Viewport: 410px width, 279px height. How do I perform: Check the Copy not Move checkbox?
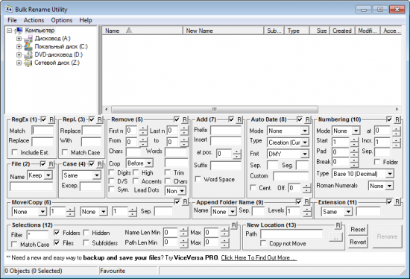coord(263,244)
